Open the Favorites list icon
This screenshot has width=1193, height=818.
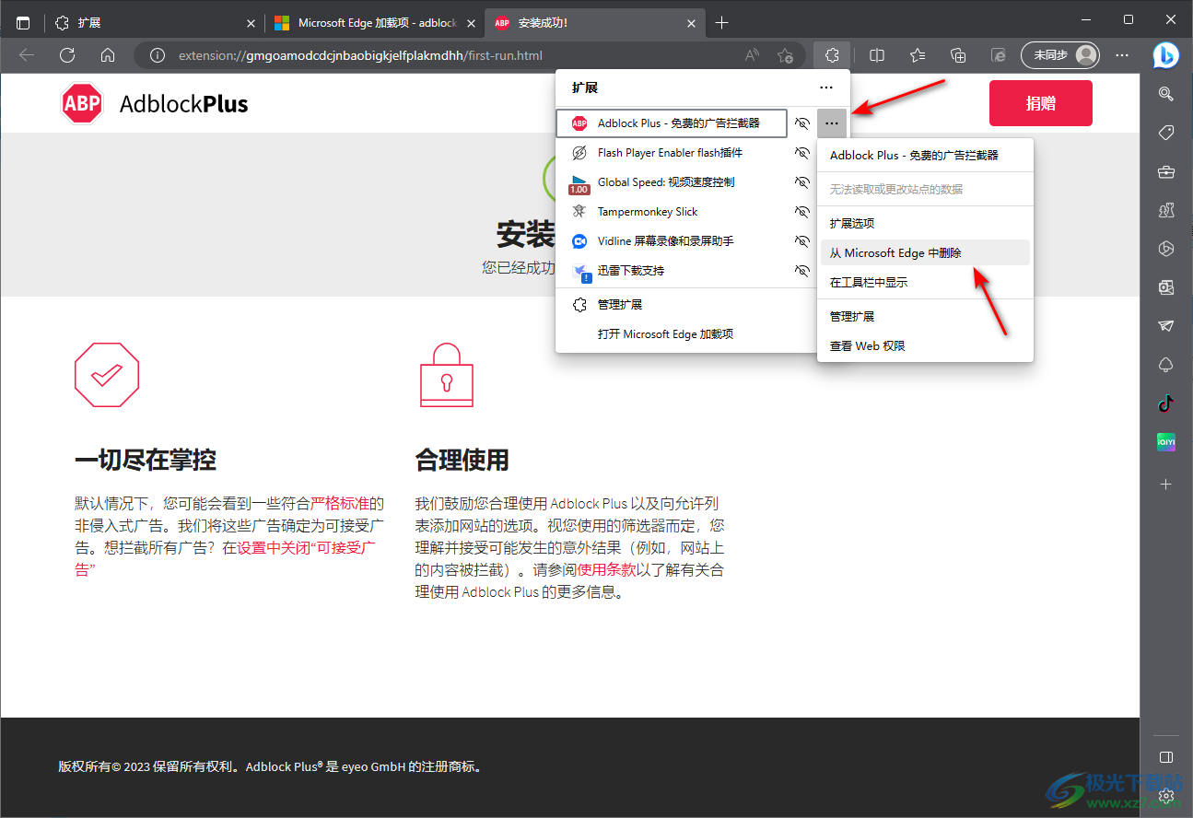click(x=918, y=55)
